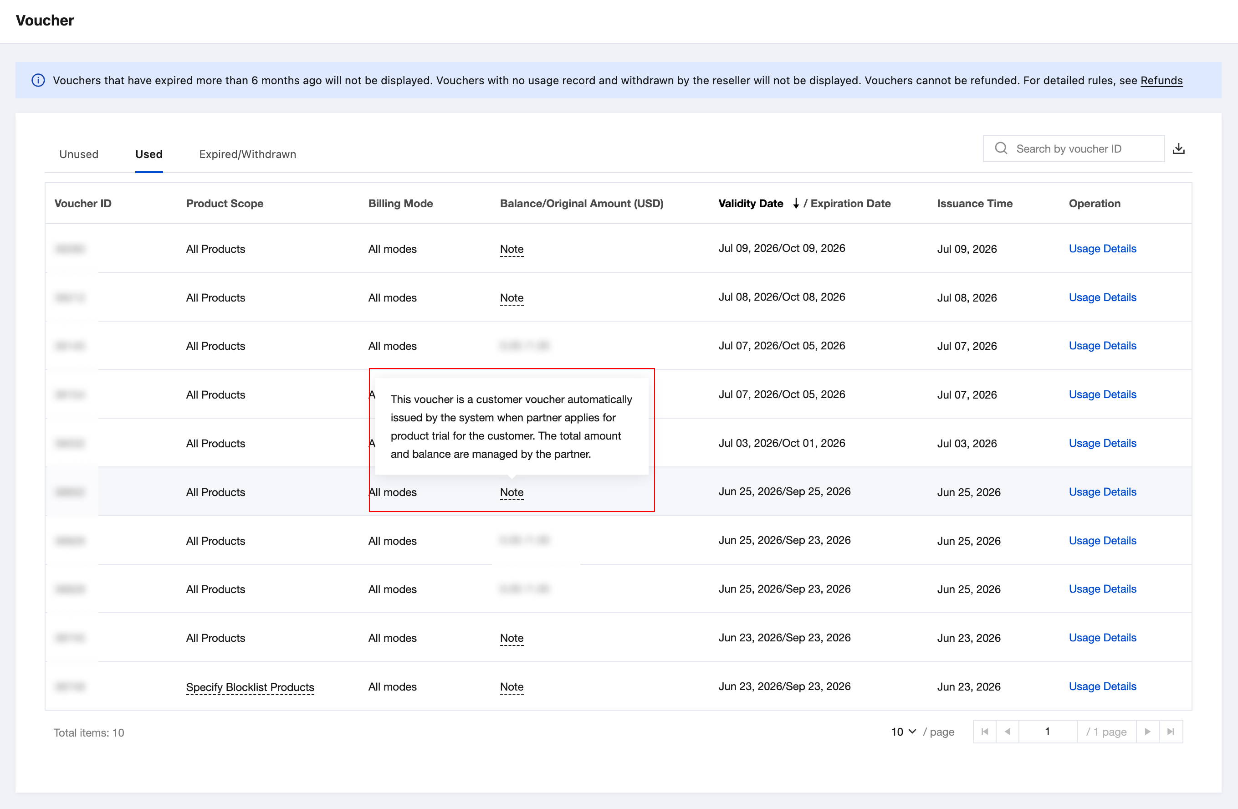Click the Issuance Time column header
1238x809 pixels.
[x=975, y=204]
